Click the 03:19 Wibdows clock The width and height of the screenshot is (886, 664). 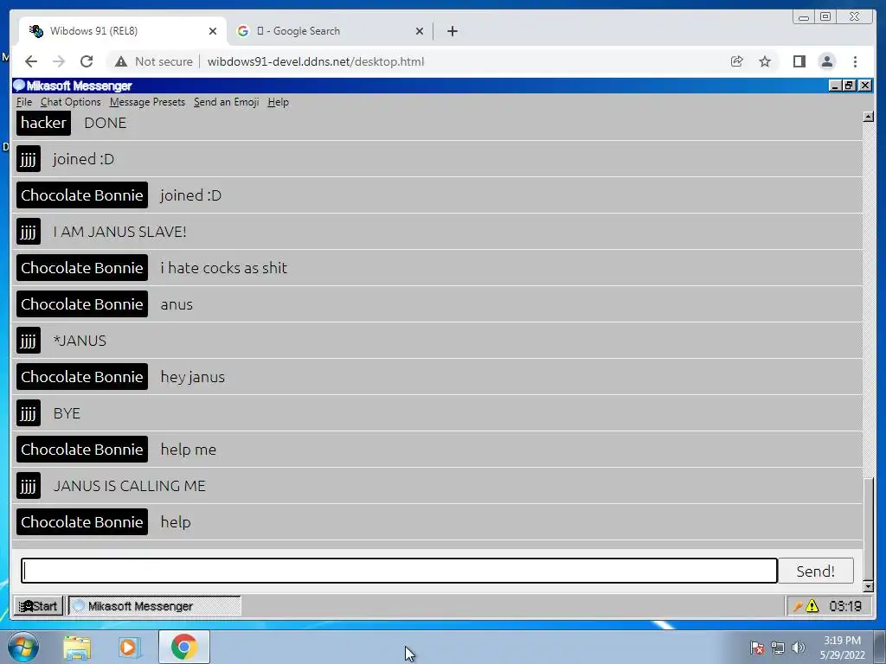844,606
